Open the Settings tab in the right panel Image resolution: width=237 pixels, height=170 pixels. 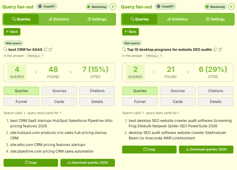tap(215, 19)
